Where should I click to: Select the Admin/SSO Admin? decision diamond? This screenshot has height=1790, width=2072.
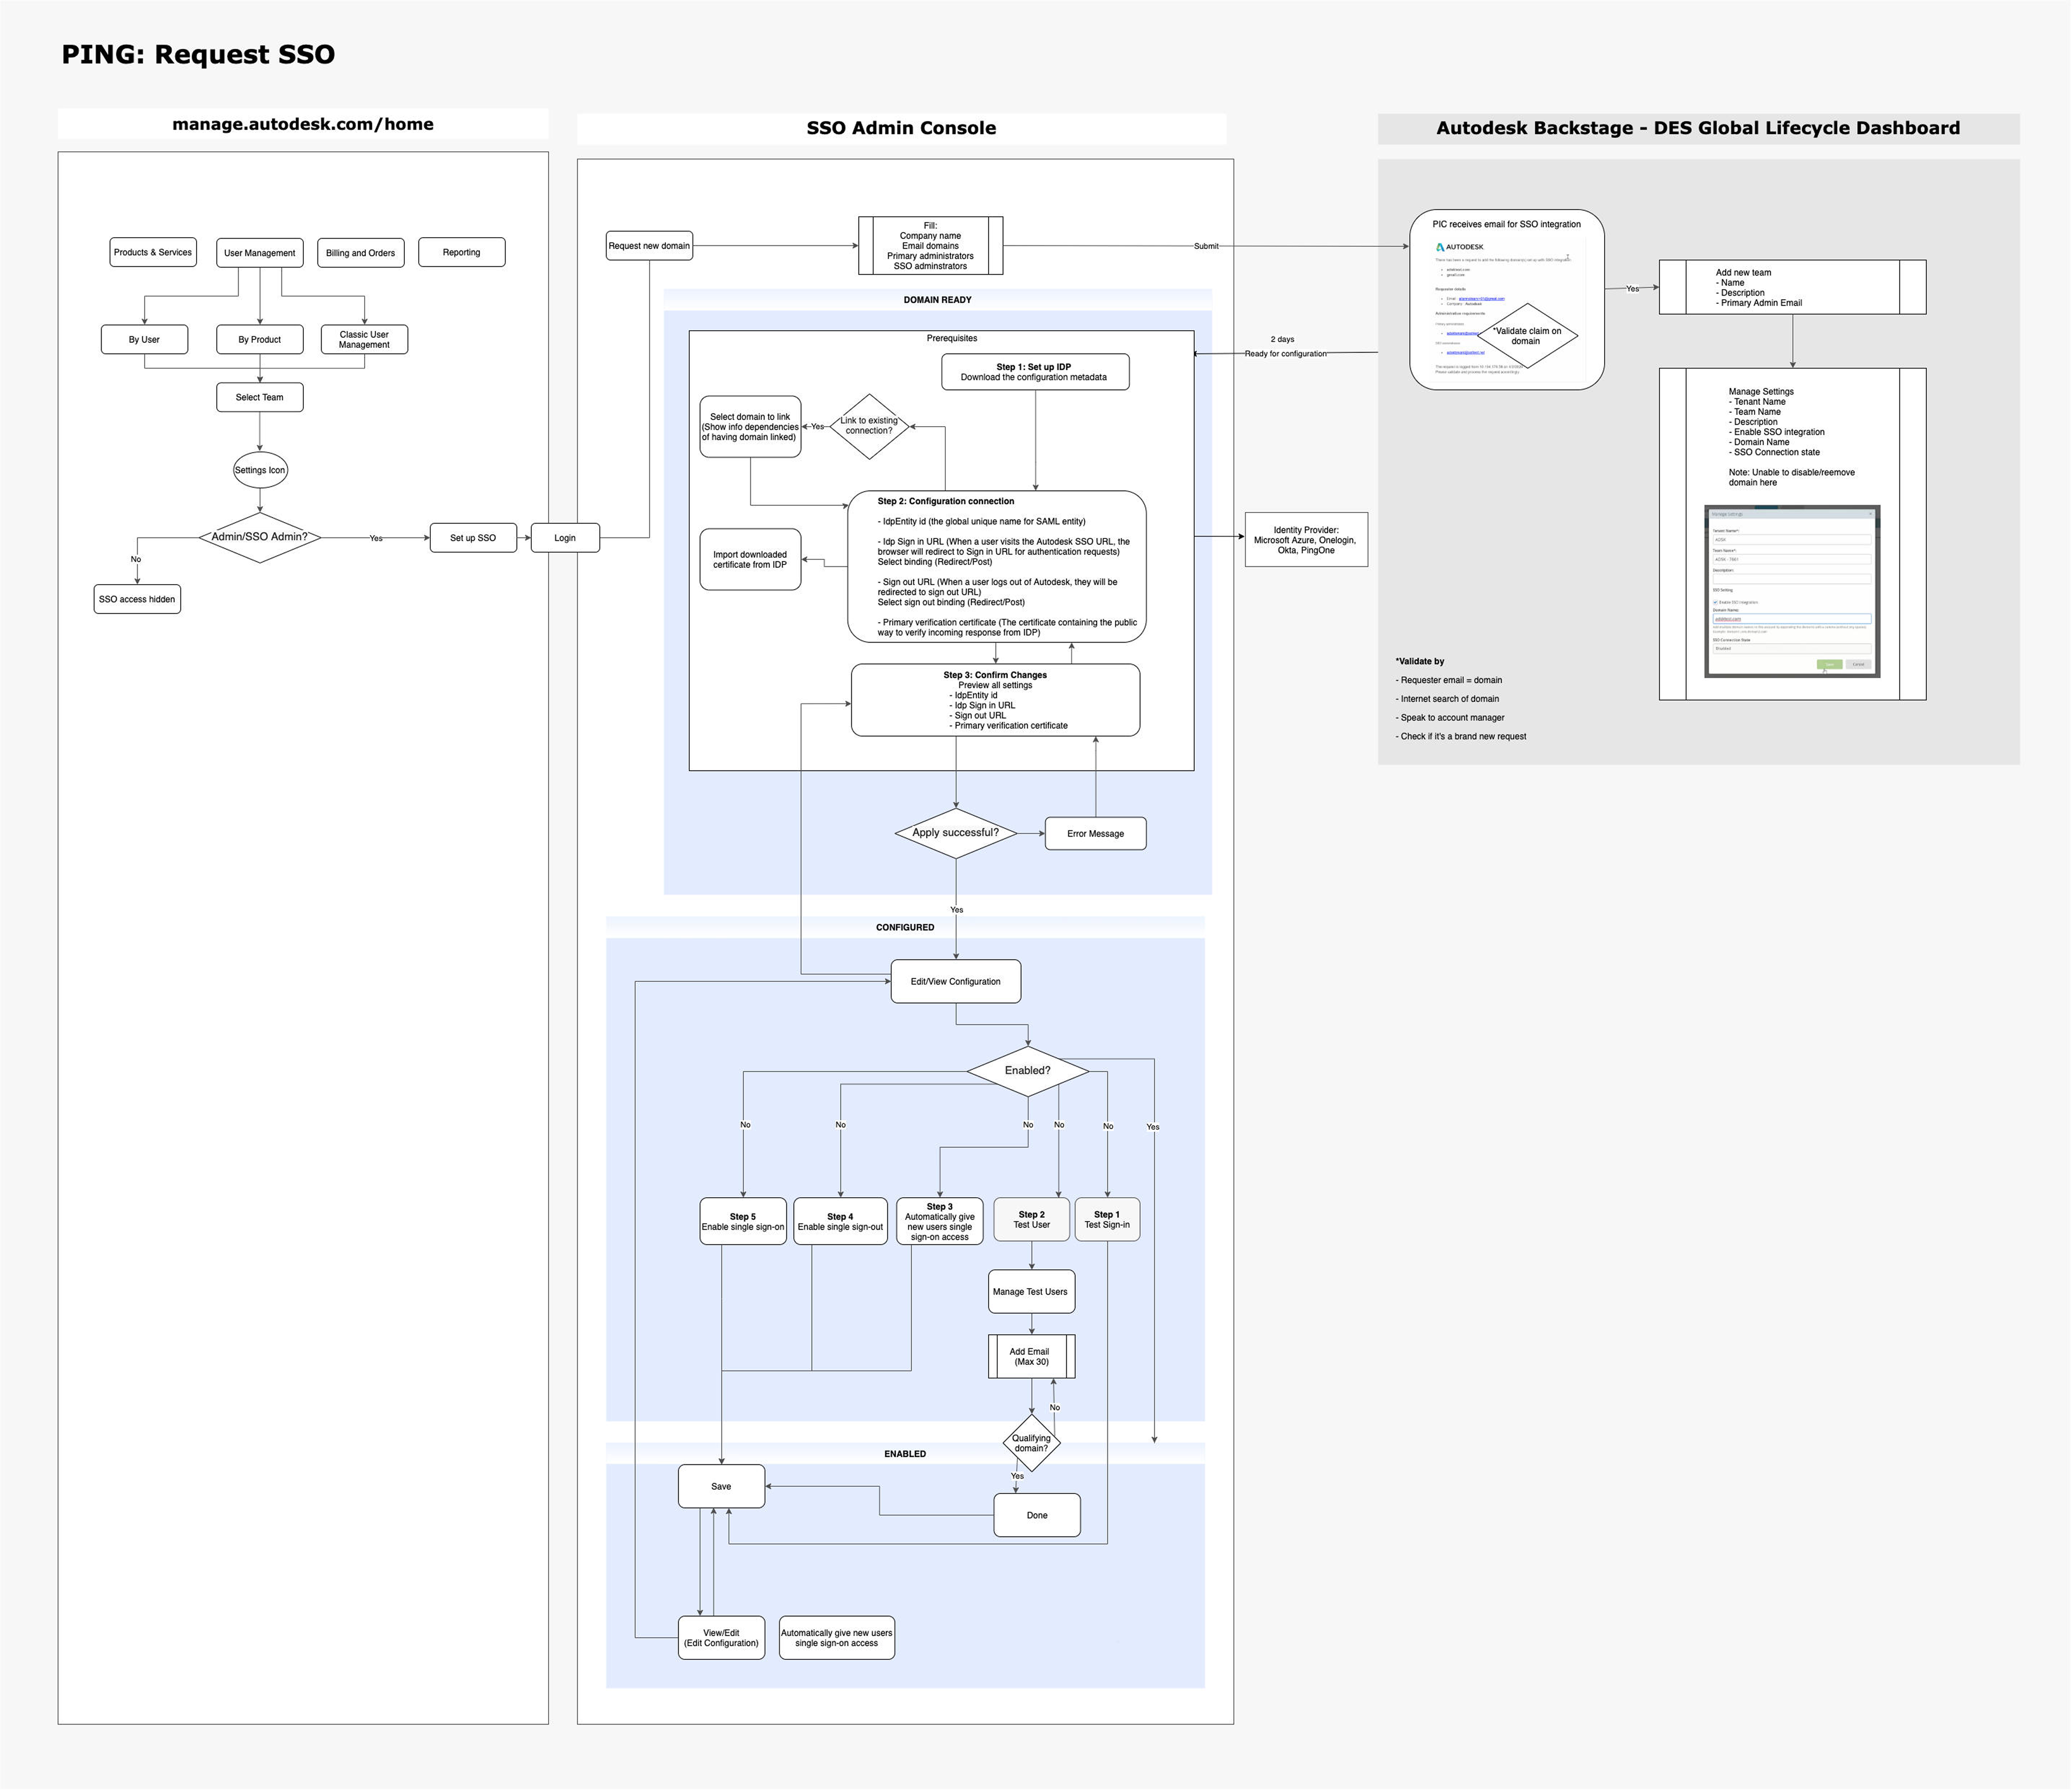tap(260, 538)
